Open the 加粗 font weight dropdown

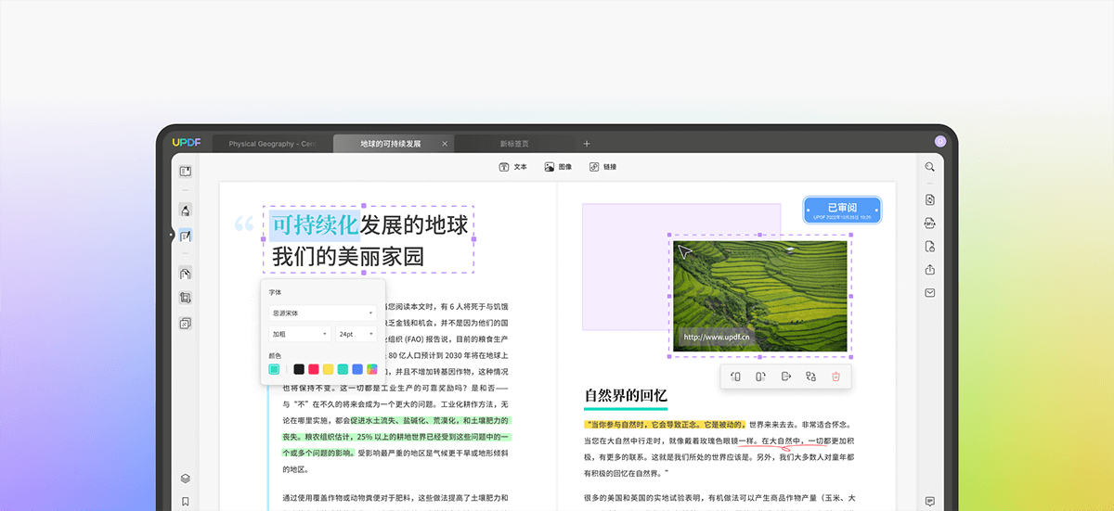300,334
